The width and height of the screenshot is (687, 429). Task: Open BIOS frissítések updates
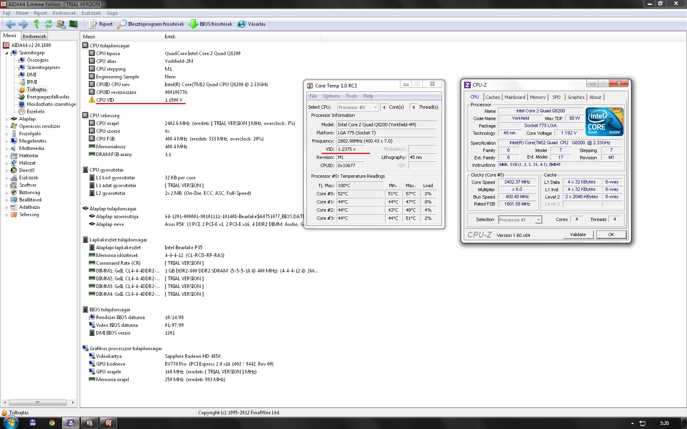(211, 24)
